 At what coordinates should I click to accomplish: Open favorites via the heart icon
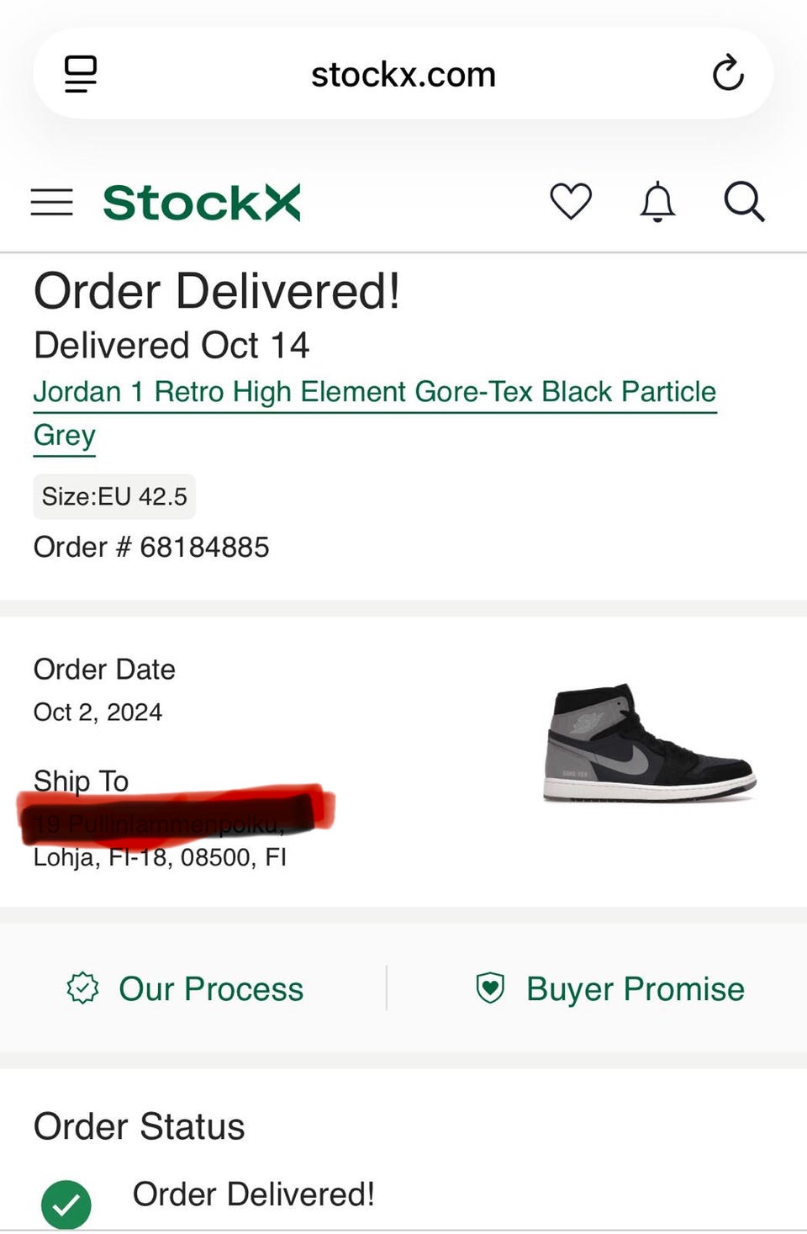[x=571, y=202]
